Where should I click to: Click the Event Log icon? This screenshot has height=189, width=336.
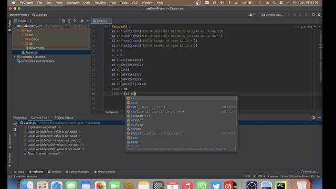pyautogui.click(x=302, y=172)
